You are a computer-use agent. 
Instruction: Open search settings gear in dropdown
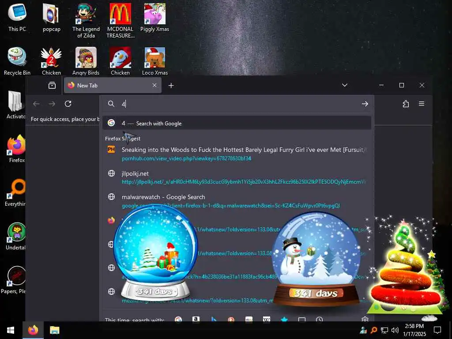(365, 319)
